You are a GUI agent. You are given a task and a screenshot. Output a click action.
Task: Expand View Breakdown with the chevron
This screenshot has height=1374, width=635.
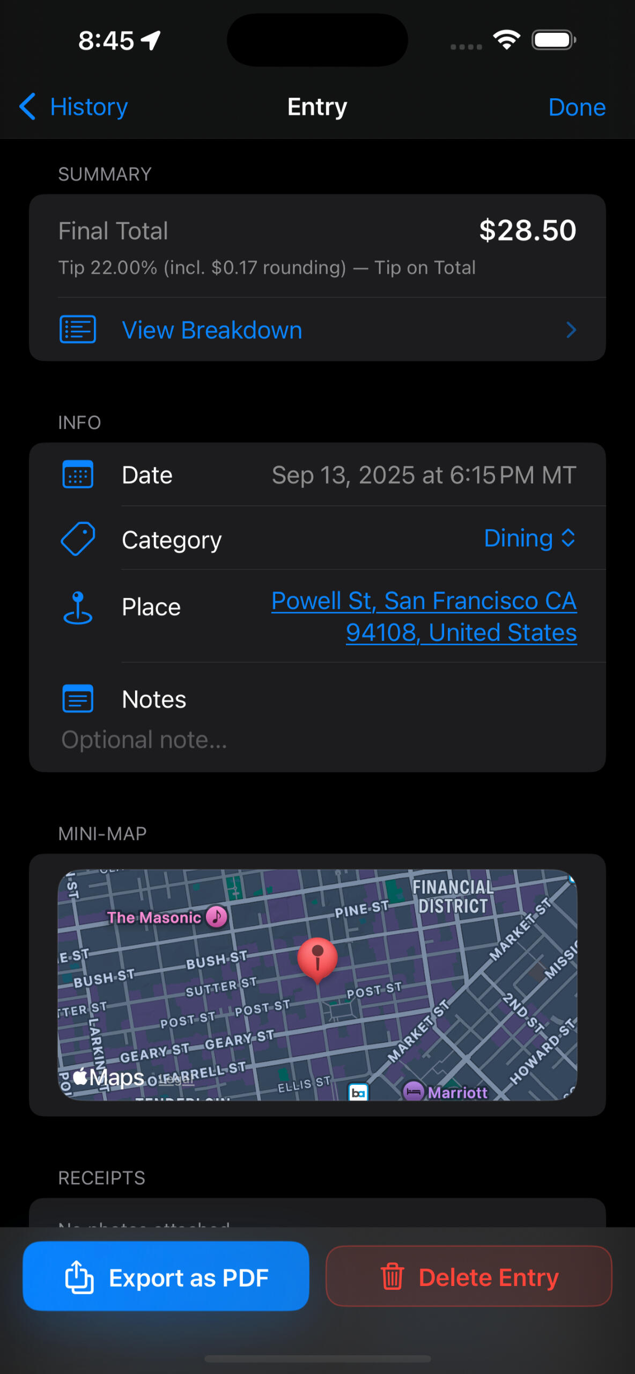(571, 330)
